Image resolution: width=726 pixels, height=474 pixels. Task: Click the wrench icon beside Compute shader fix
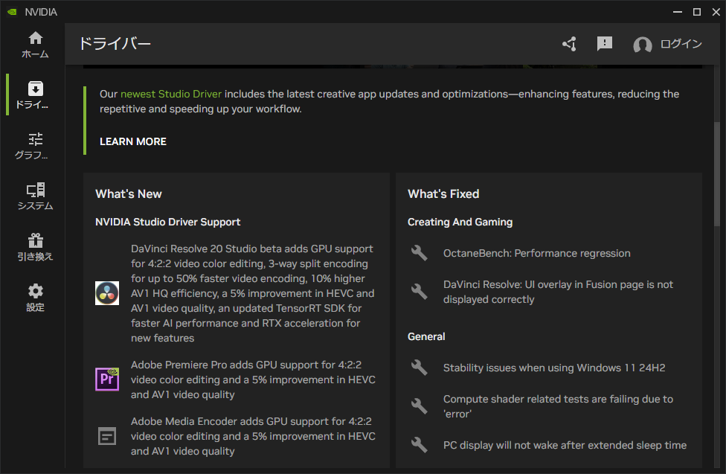click(420, 406)
